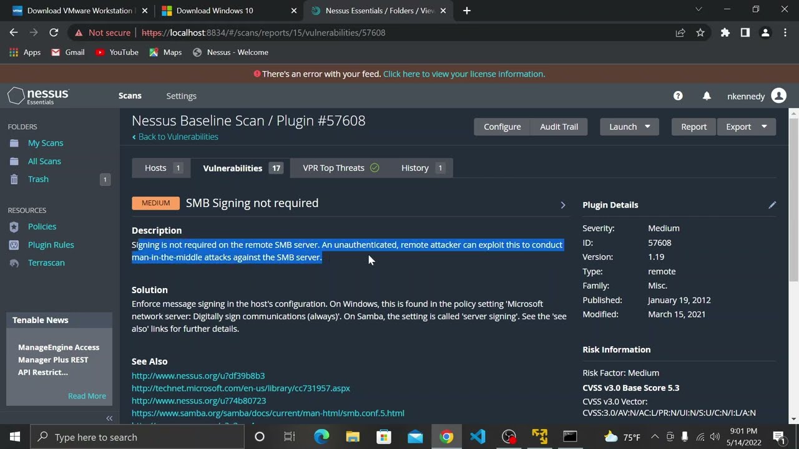Select the History tab
Viewport: 799px width, 449px height.
click(423, 168)
